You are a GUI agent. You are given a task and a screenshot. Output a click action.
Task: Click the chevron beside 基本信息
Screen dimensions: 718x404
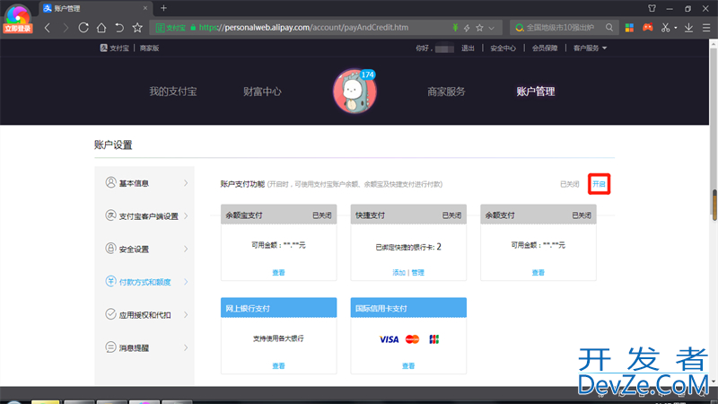[x=186, y=183]
